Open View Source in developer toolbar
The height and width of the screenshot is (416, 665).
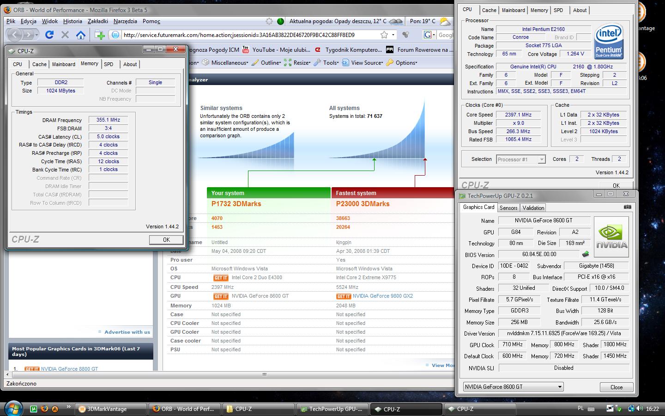[363, 63]
